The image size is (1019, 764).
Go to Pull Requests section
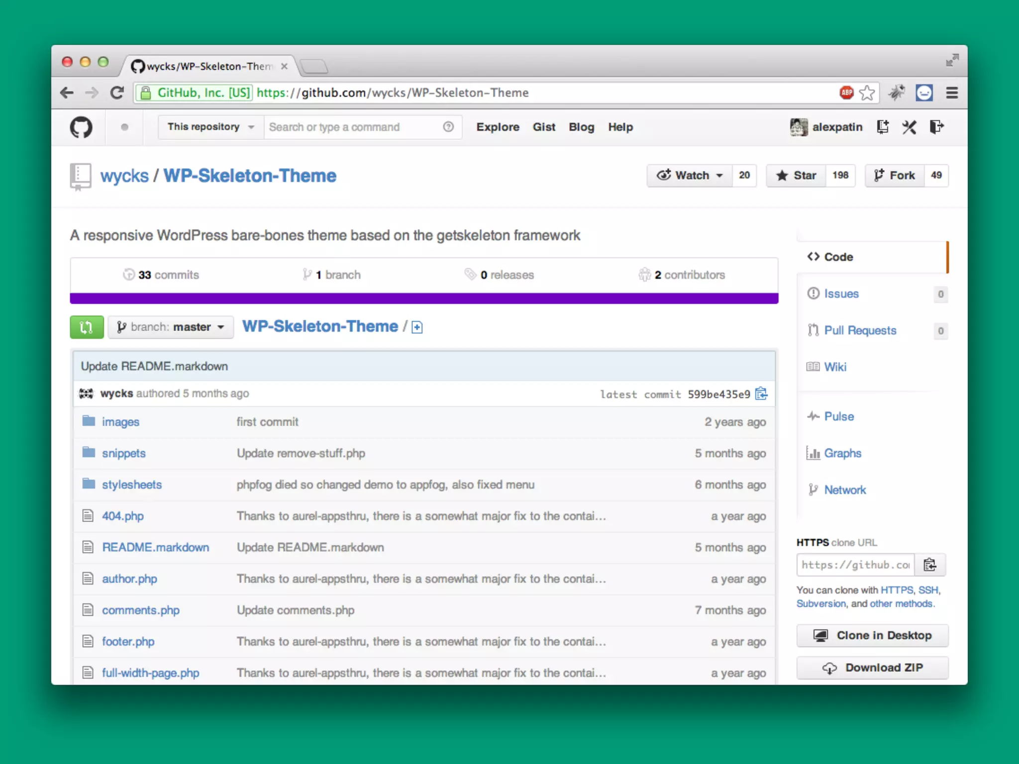coord(860,331)
